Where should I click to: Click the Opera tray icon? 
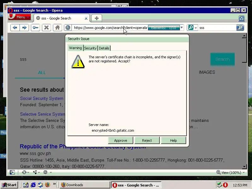[x=225, y=185]
